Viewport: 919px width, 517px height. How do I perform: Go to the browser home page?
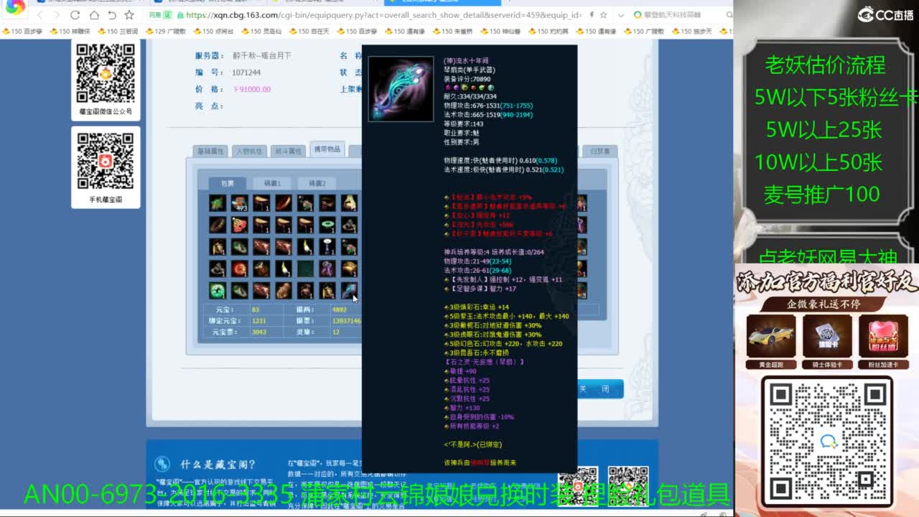[x=94, y=15]
